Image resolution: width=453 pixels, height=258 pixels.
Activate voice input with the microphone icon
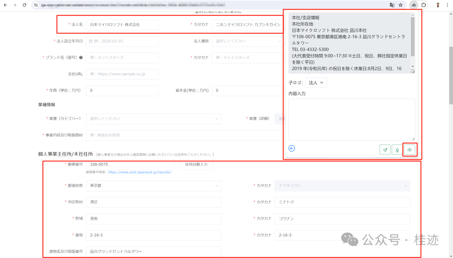tap(397, 149)
